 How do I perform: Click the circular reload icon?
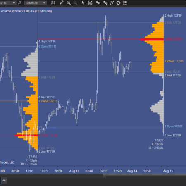pyautogui.click(x=118, y=3)
